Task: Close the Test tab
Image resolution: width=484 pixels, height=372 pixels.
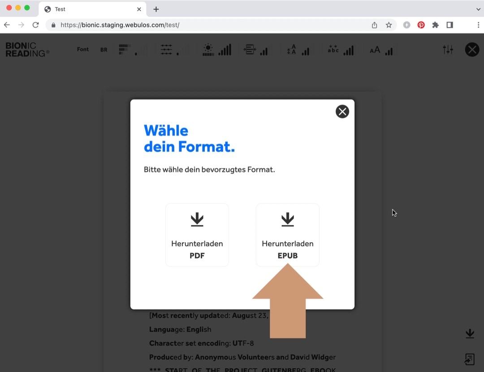Action: click(x=139, y=9)
